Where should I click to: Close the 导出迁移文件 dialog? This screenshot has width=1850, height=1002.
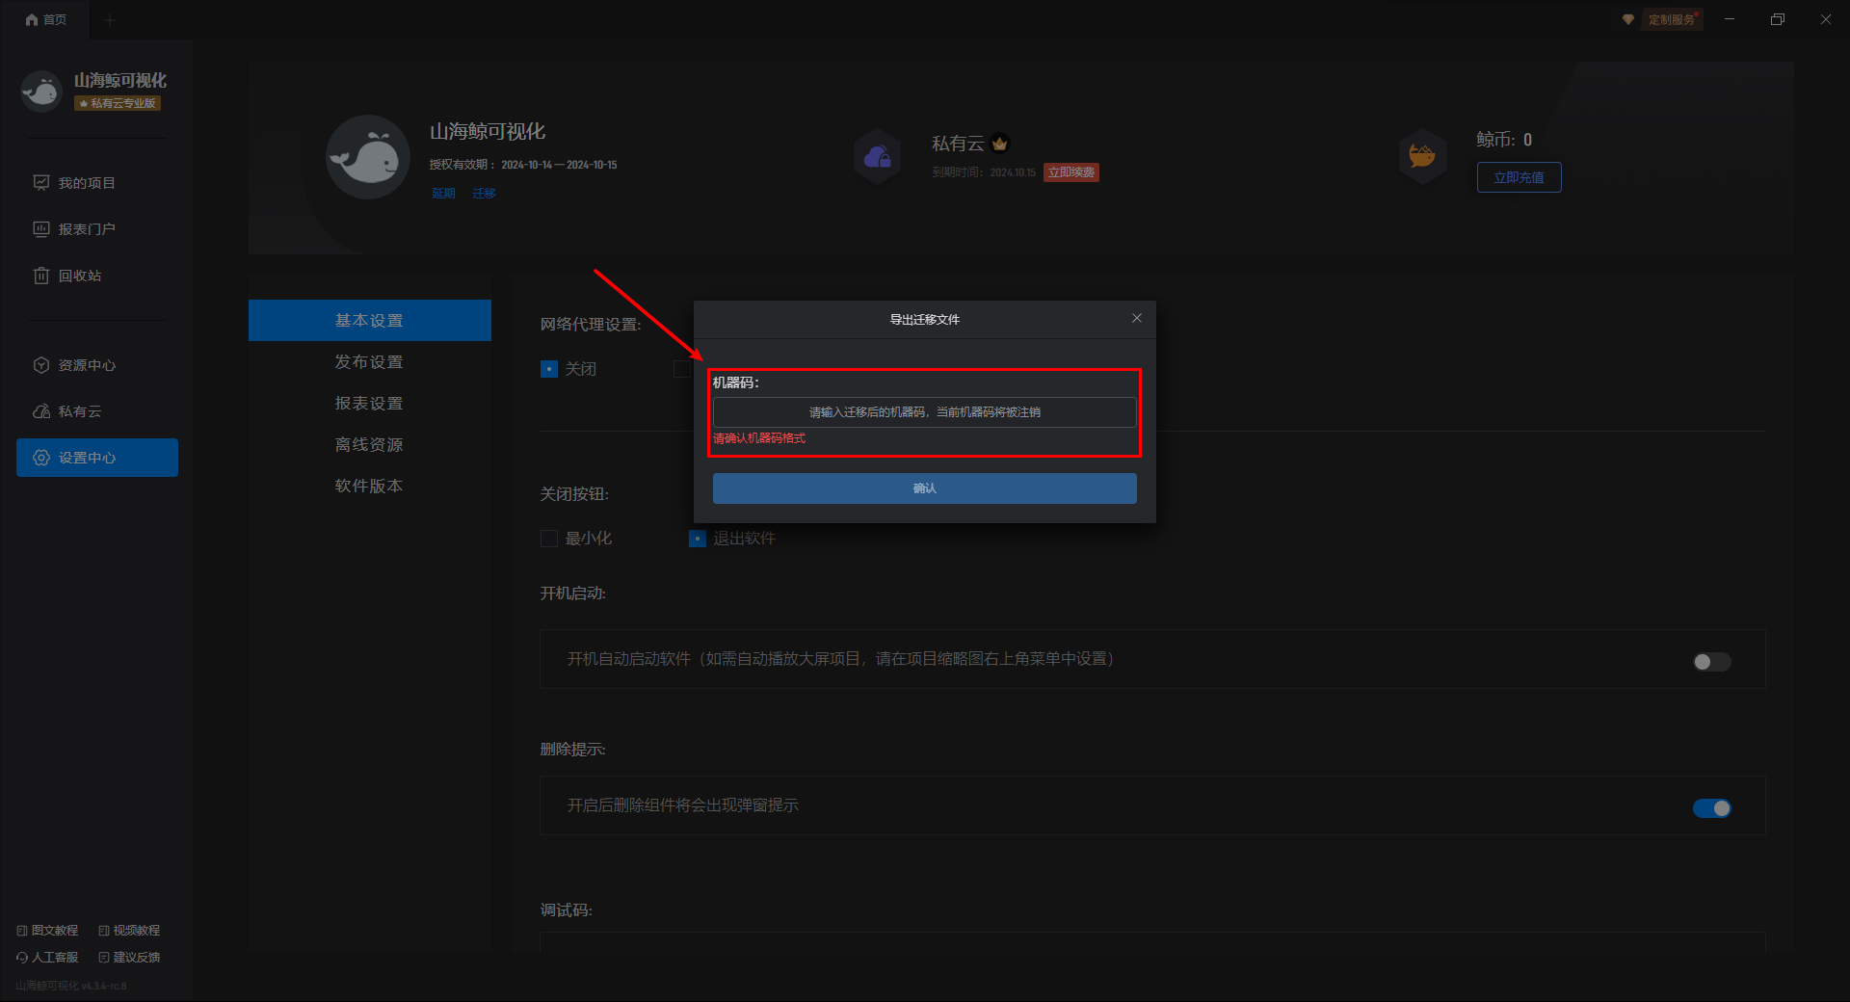[1137, 318]
